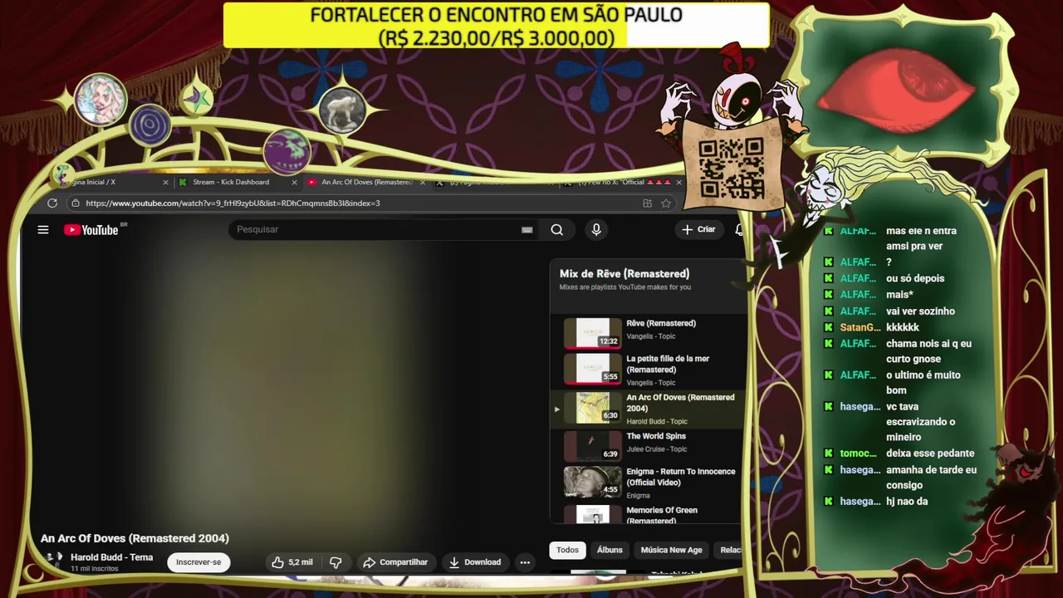Click the Criar button
The image size is (1063, 598).
(x=698, y=229)
